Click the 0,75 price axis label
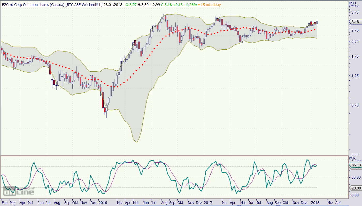362x206 pixels. [x=354, y=105]
